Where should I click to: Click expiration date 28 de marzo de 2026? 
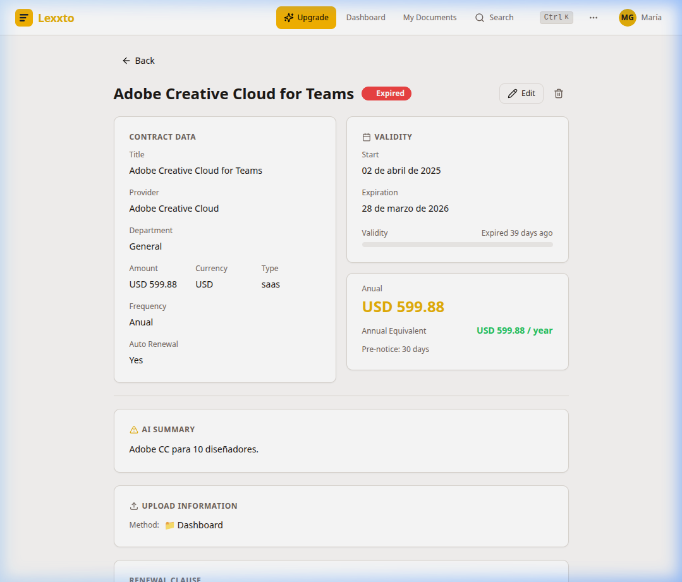click(405, 209)
